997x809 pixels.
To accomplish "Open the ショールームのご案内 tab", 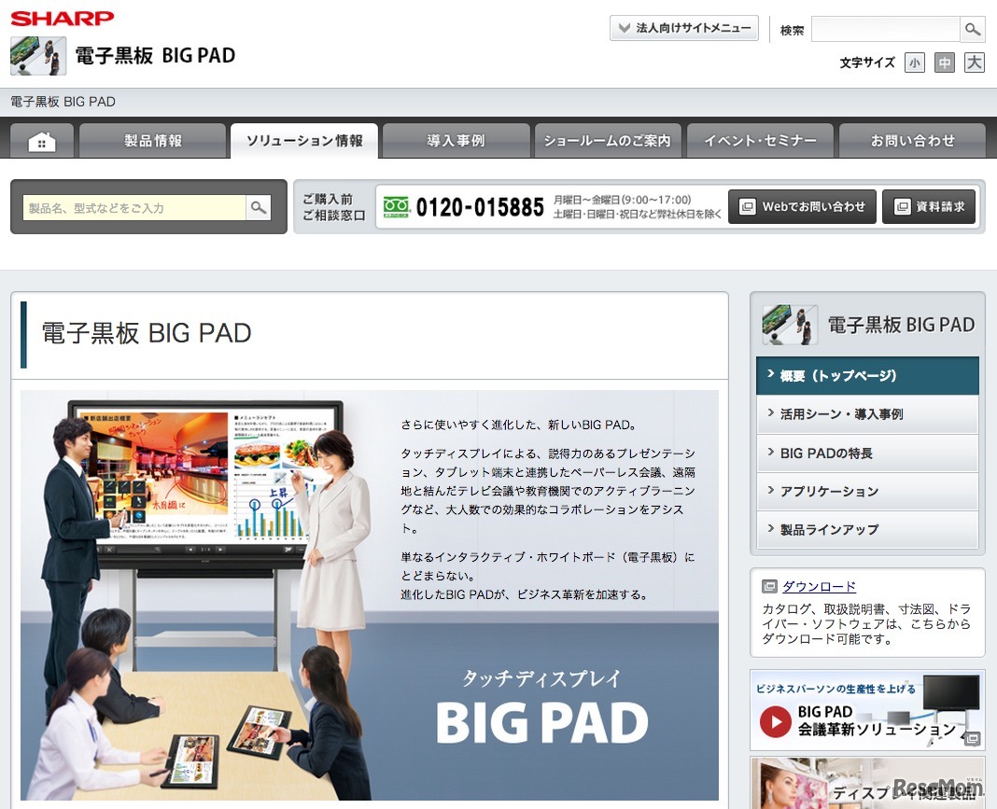I will [608, 141].
